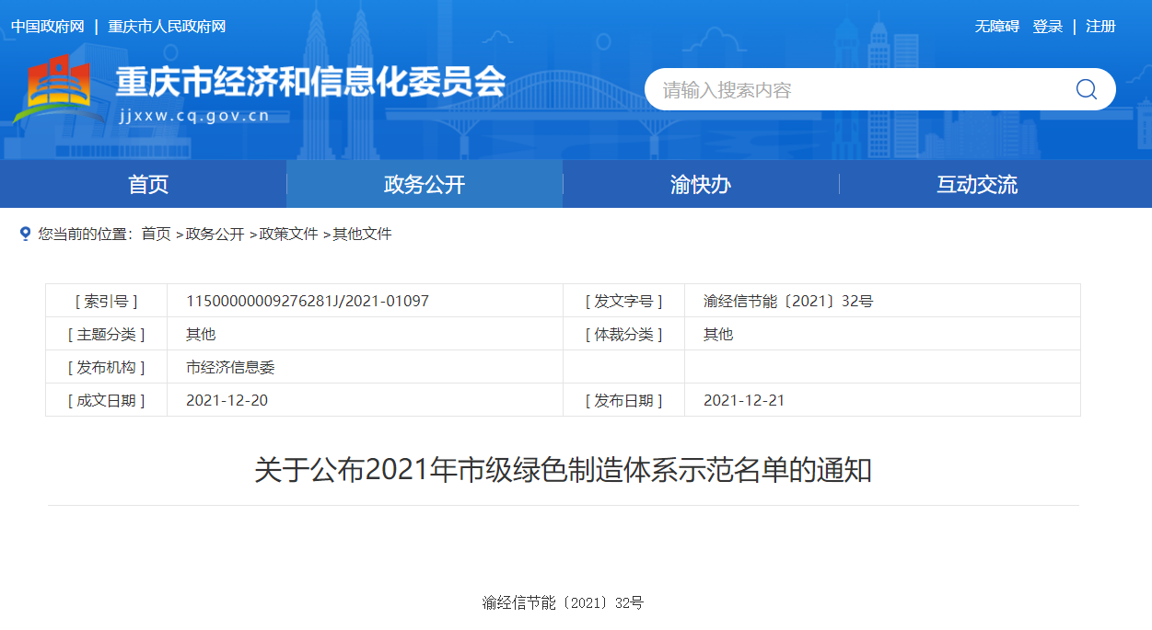The image size is (1152, 630).
Task: Select 其他文件 in the breadcrumb
Action: click(x=362, y=234)
